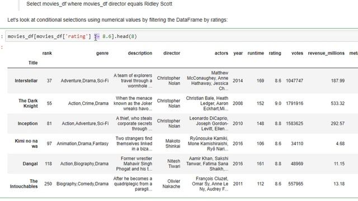Click the votes column header
This screenshot has height=201, width=358.
coord(297,53)
